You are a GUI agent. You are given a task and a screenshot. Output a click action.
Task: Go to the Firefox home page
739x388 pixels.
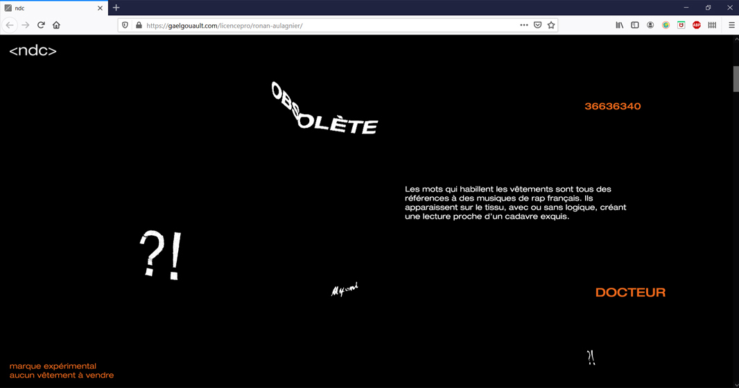coord(57,26)
